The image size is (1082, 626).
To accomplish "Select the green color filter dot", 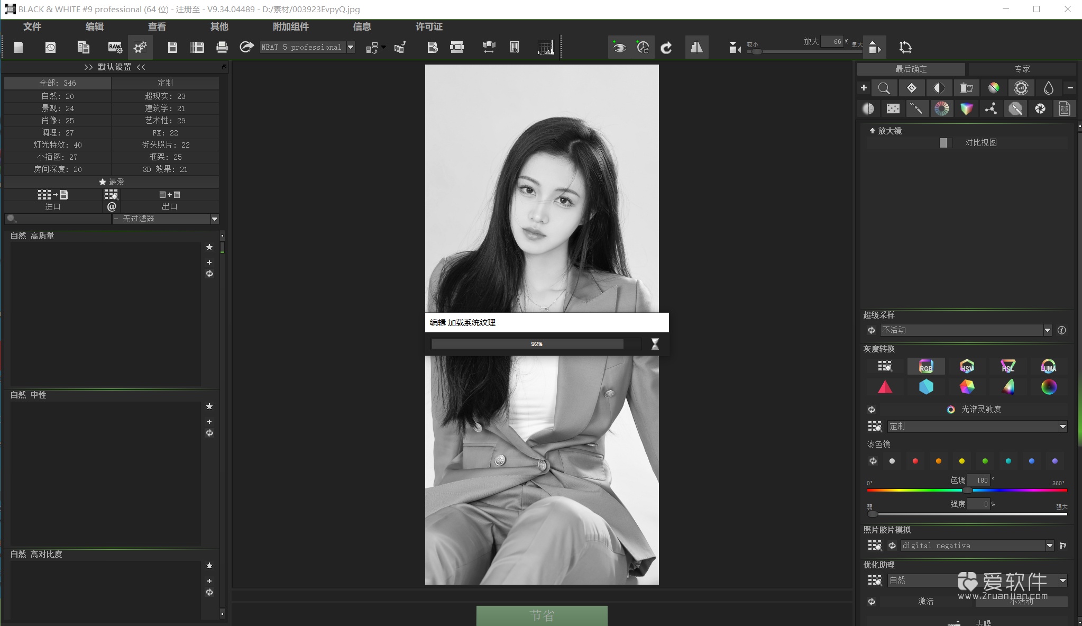I will point(985,461).
